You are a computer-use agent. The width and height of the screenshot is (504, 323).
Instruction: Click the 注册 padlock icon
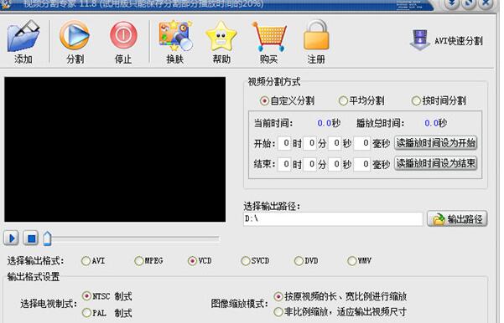(x=316, y=35)
